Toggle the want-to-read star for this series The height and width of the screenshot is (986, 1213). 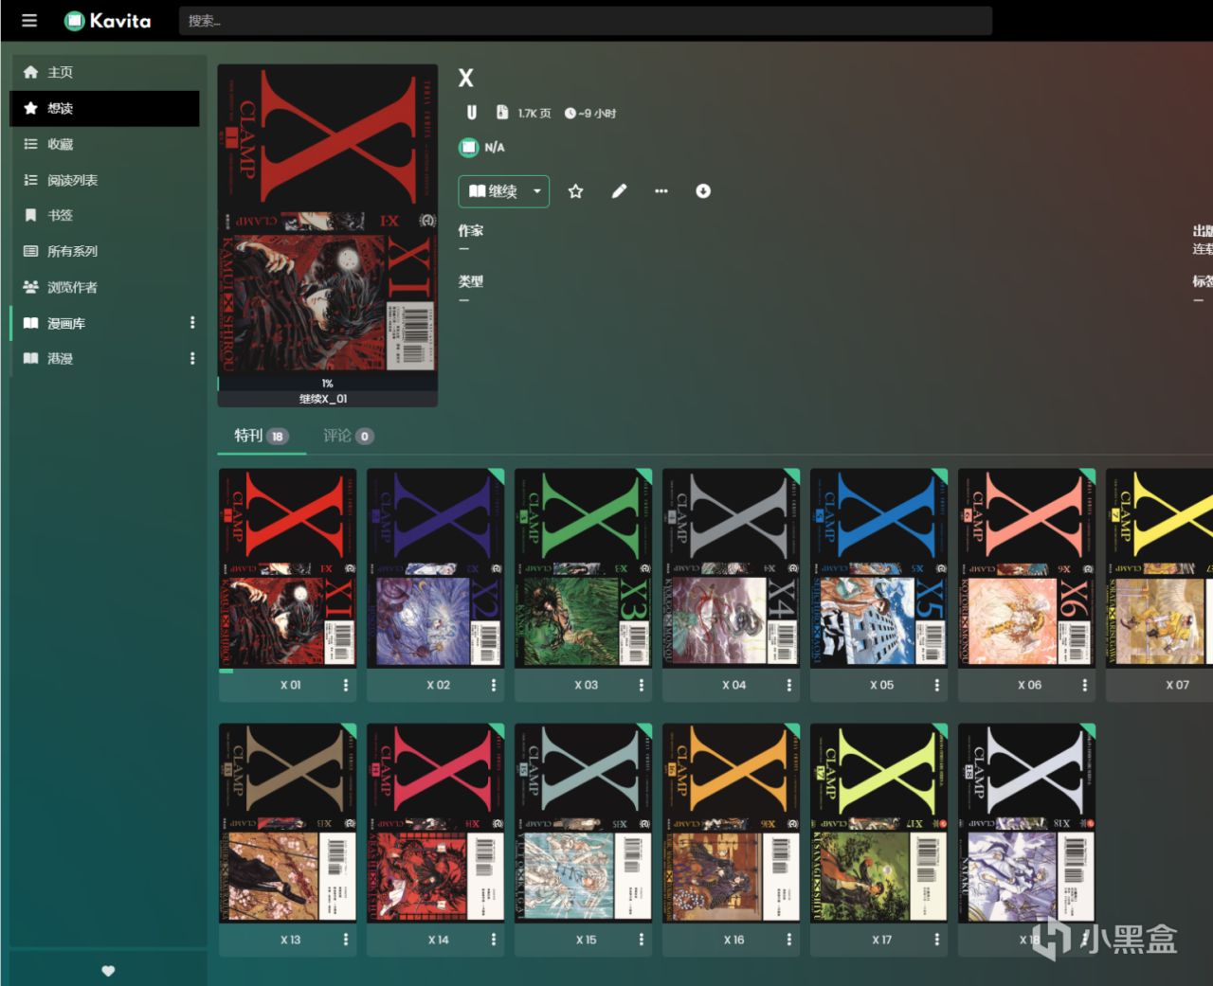point(575,191)
